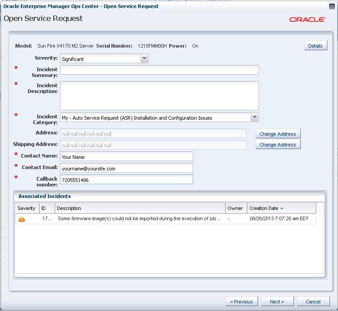Click the model text 'Sun Fire X4170 M2 Server'
The image size is (338, 311).
(66, 46)
